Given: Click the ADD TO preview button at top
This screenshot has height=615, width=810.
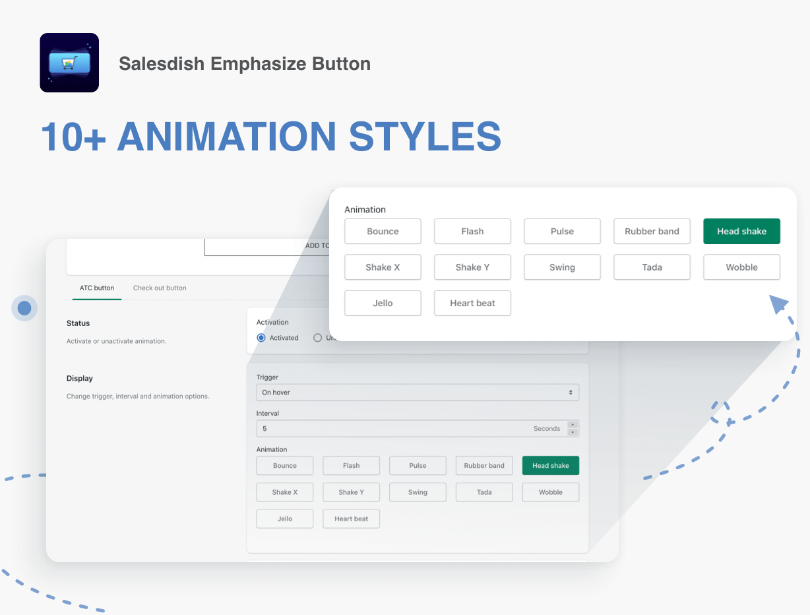Looking at the screenshot, I should pos(267,247).
